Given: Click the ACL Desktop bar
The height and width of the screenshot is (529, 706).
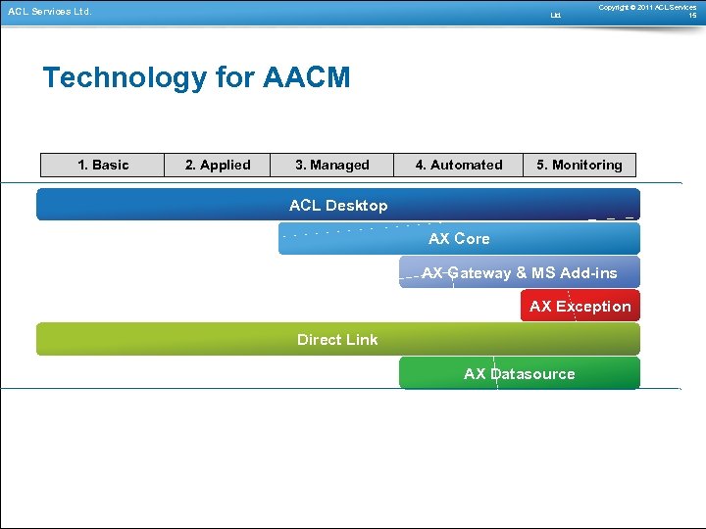Looking at the screenshot, I should coord(338,205).
